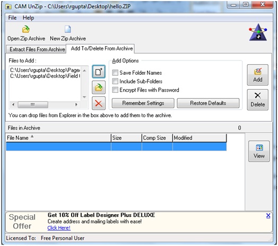This screenshot has height=246, width=278.
Task: Select the Desktop\Page file path entry
Action: point(45,70)
